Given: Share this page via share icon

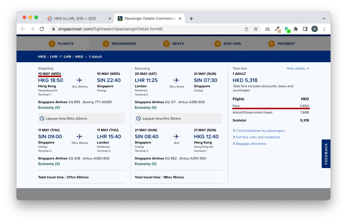Looking at the screenshot, I should coord(246,29).
